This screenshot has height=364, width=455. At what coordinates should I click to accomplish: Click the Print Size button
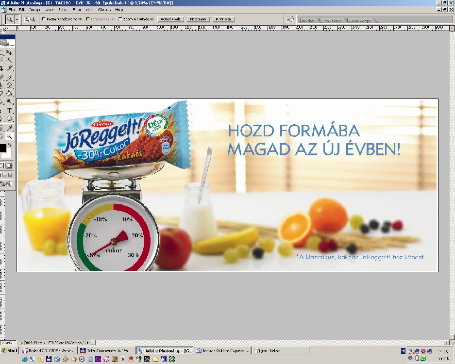click(x=223, y=19)
